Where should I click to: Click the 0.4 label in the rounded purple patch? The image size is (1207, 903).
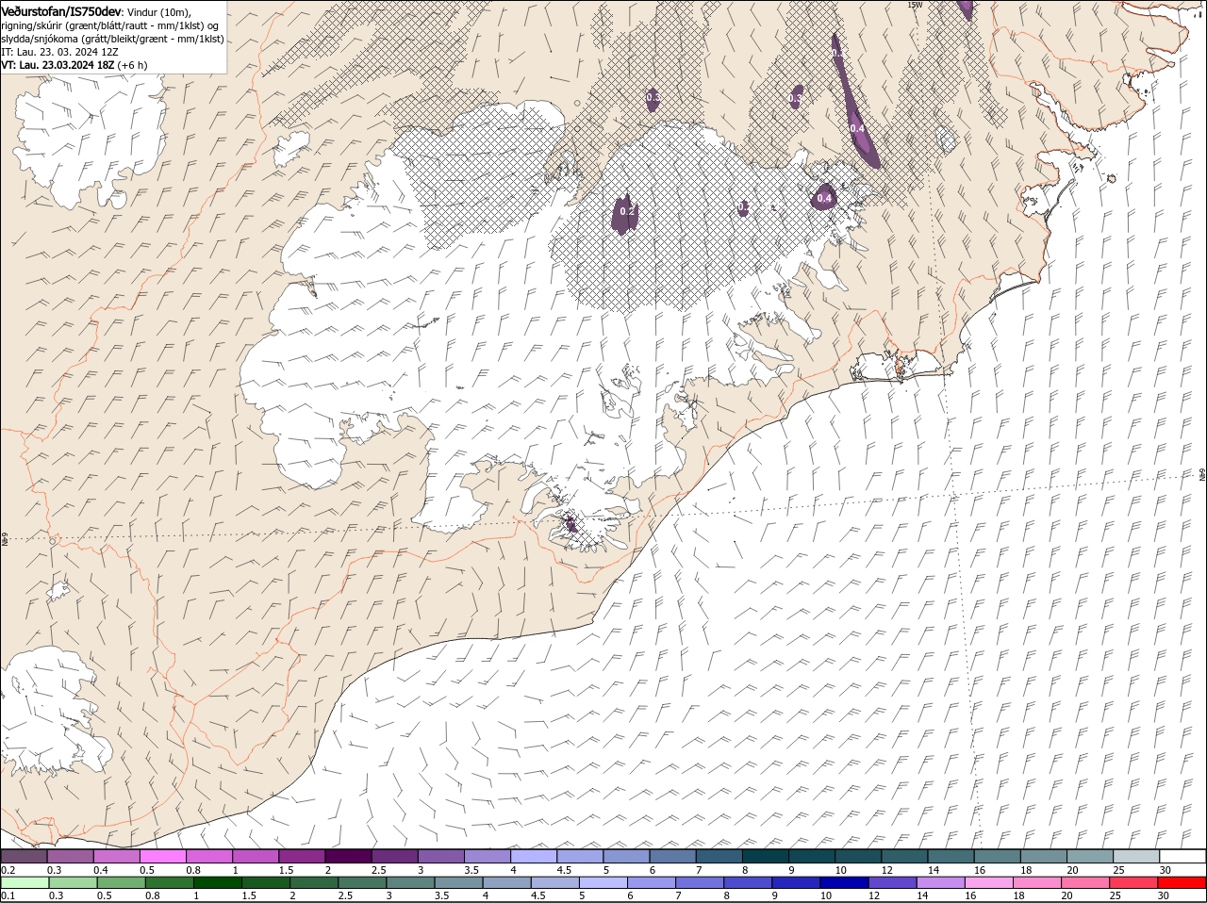824,198
